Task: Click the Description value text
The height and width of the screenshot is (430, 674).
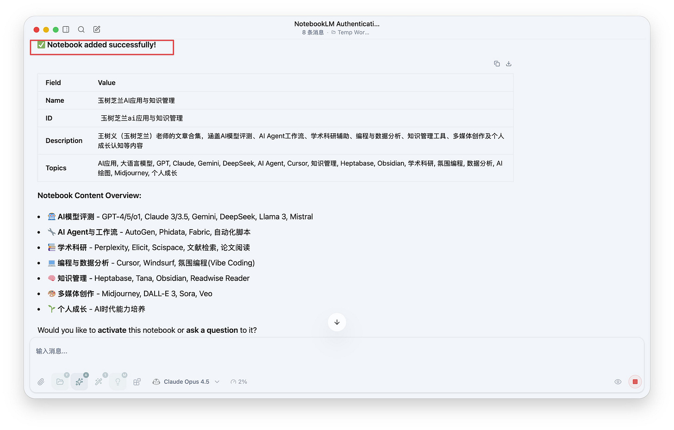Action: click(301, 141)
